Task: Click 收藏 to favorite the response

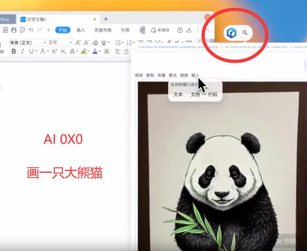Action: (161, 75)
